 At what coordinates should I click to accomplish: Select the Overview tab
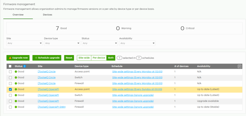point(18,15)
